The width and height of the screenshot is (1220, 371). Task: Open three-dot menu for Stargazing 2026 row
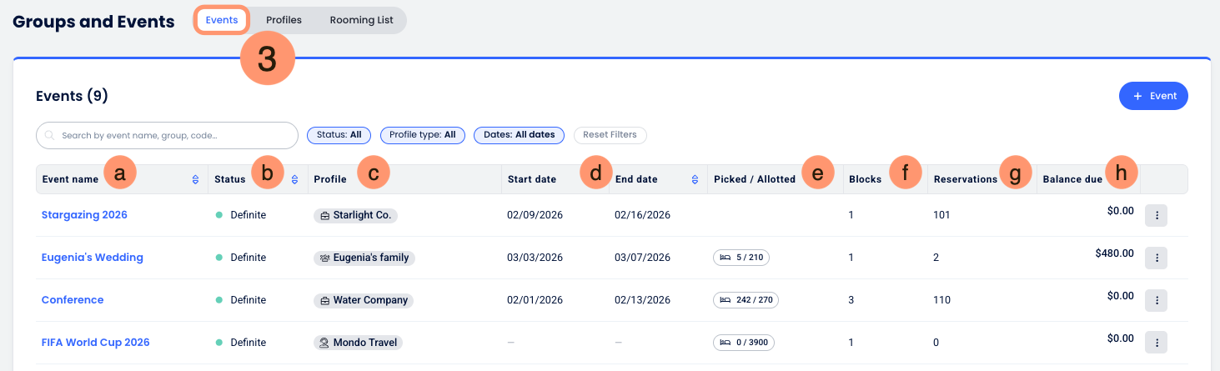coord(1156,215)
